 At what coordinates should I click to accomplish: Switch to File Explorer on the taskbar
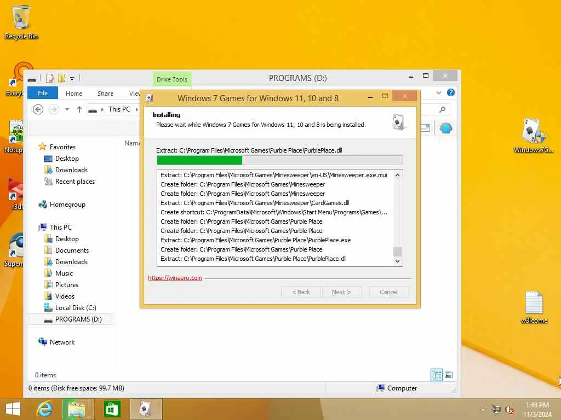point(77,409)
